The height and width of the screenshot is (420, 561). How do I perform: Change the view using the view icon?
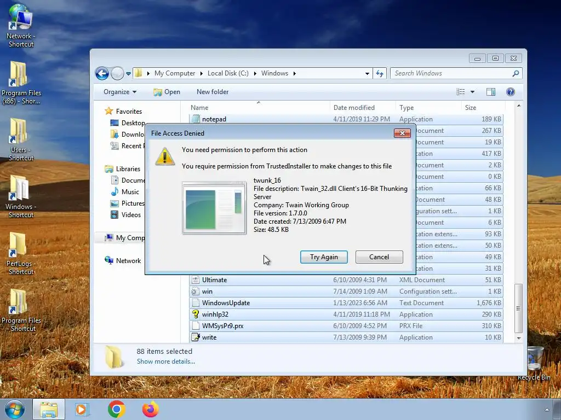(x=460, y=92)
